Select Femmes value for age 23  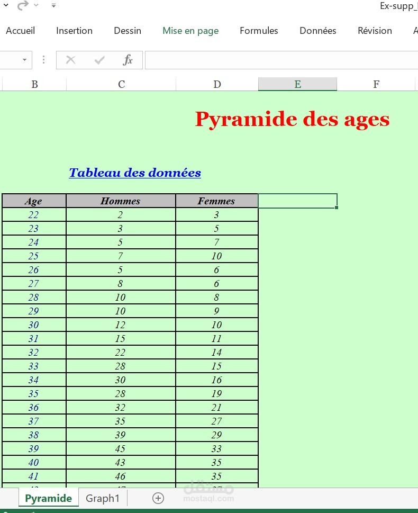point(217,228)
